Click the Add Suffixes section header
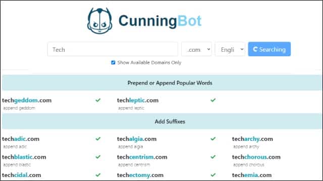This screenshot has height=181, width=323. pyautogui.click(x=161, y=121)
